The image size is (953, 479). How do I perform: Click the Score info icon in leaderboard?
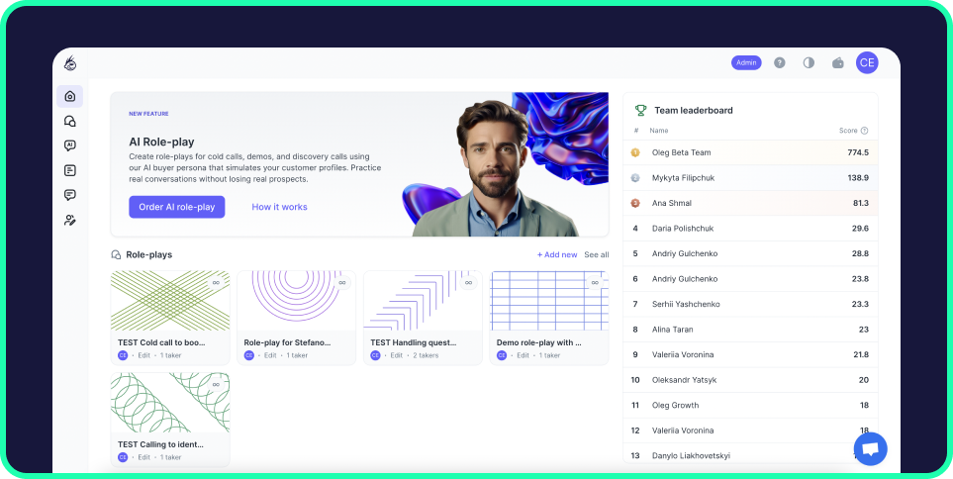click(864, 131)
